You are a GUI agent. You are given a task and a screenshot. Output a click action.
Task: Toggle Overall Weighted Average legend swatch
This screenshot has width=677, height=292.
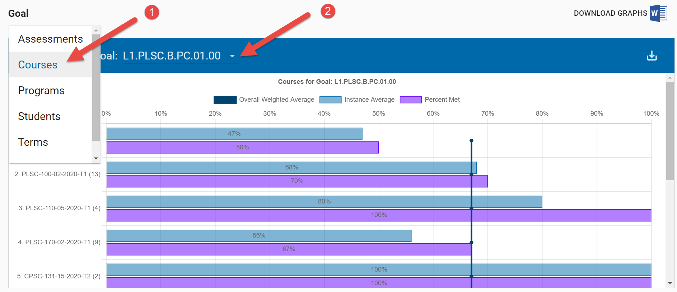click(x=225, y=100)
